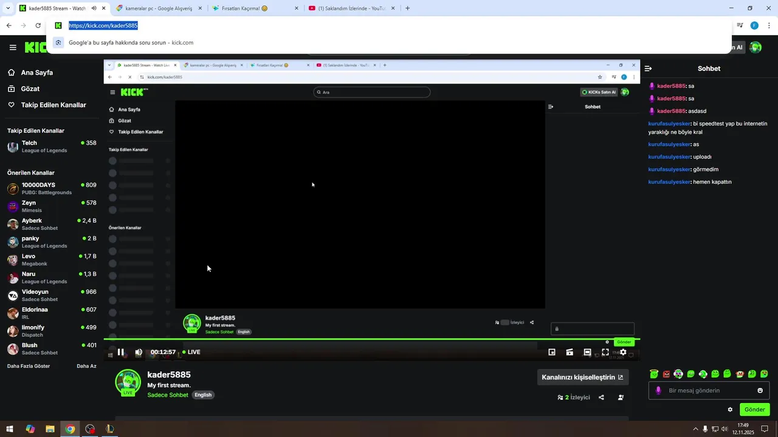Click Kanalınızı kişiselleştirin button
This screenshot has height=437, width=778.
(x=582, y=377)
